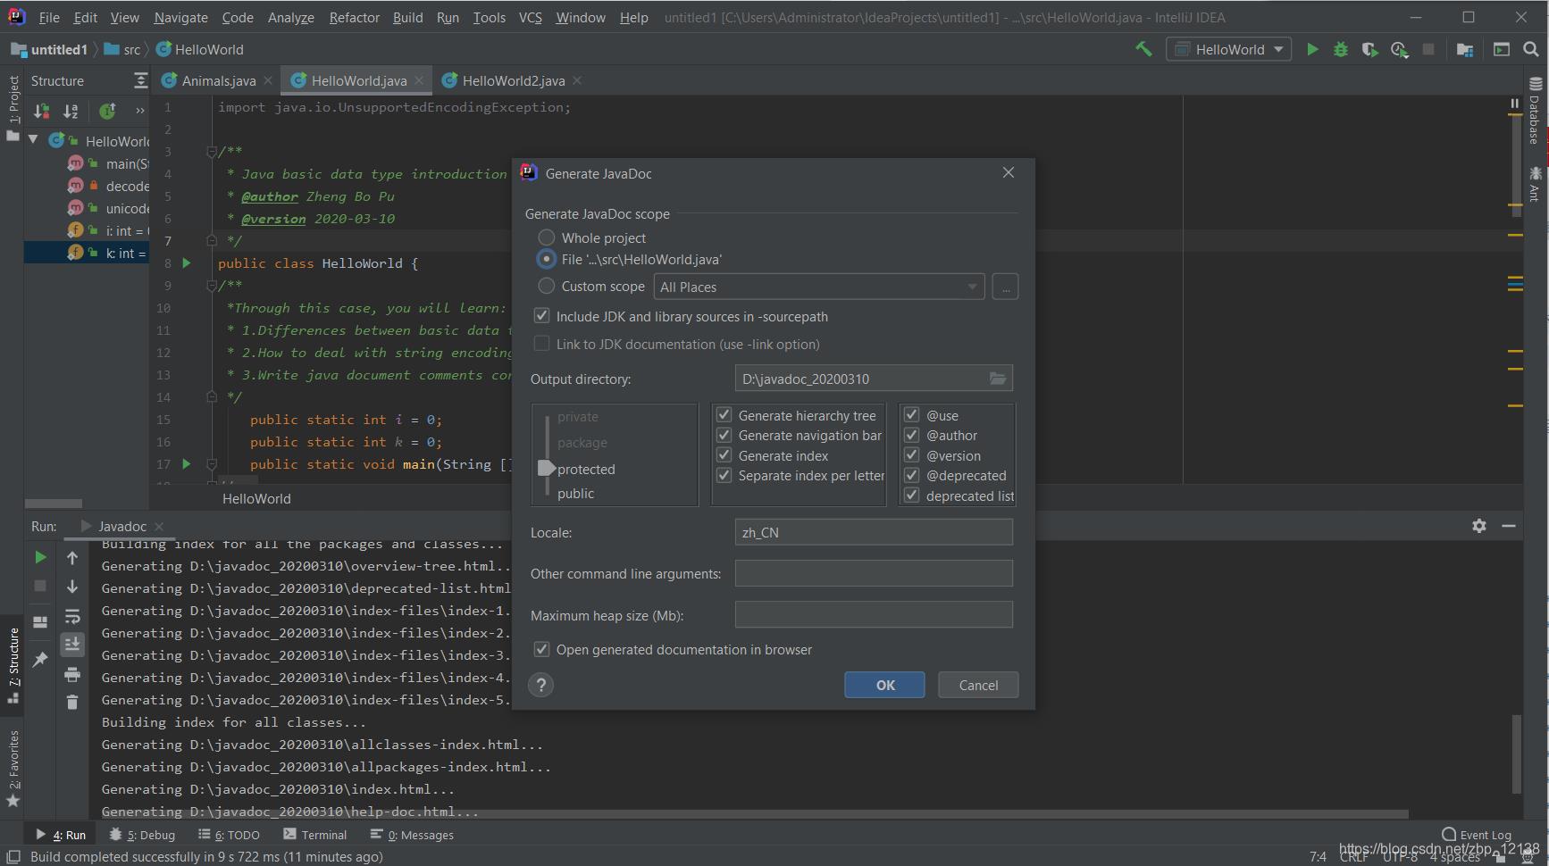Browse output directory folder icon
1549x866 pixels.
coord(998,379)
